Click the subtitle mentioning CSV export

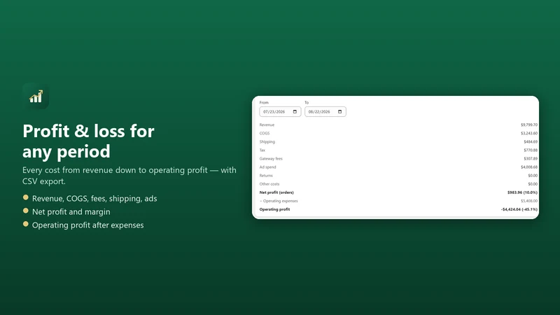pyautogui.click(x=129, y=176)
